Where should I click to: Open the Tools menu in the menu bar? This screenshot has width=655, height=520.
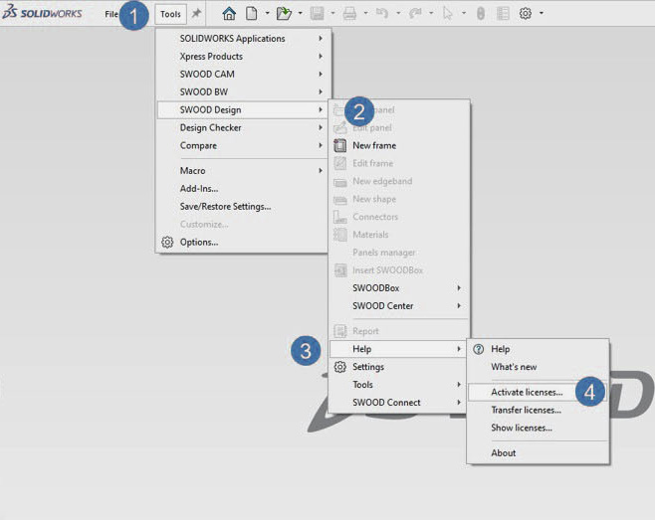(x=170, y=14)
